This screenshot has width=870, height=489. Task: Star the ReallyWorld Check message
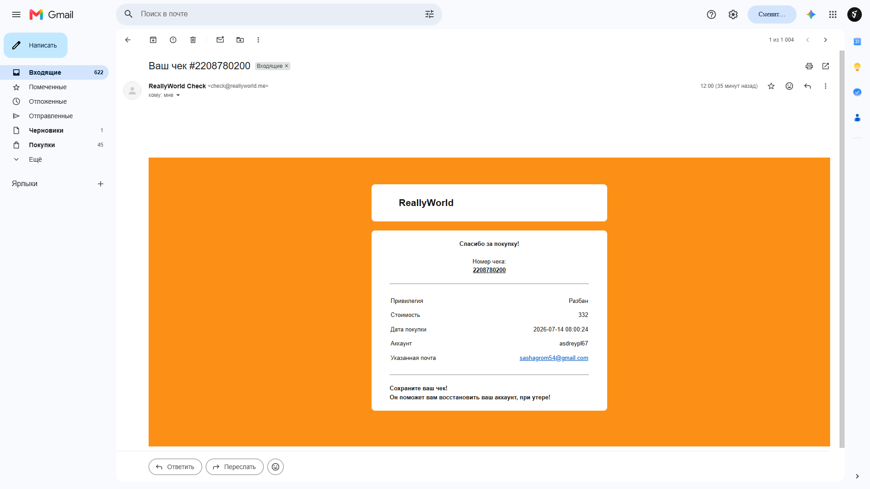tap(771, 86)
